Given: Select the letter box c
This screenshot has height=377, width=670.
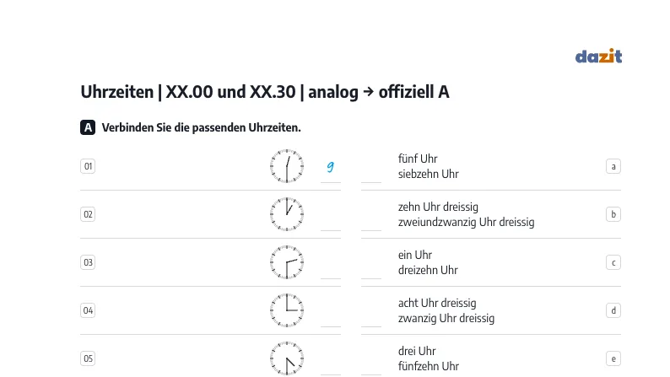Looking at the screenshot, I should [x=613, y=262].
